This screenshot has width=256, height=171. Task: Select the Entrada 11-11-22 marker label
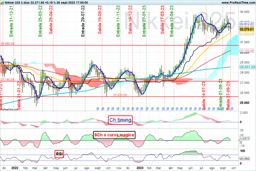pyautogui.click(x=118, y=21)
